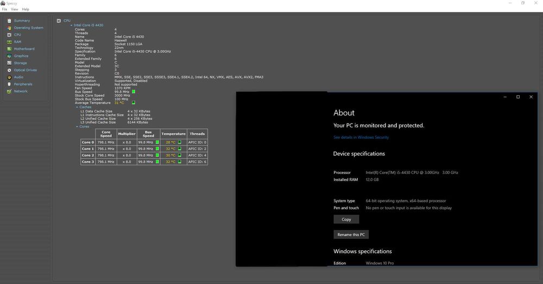Viewport: 543px width, 284px height.
Task: Open the Peripherals mouse icon in sidebar
Action: 9,85
